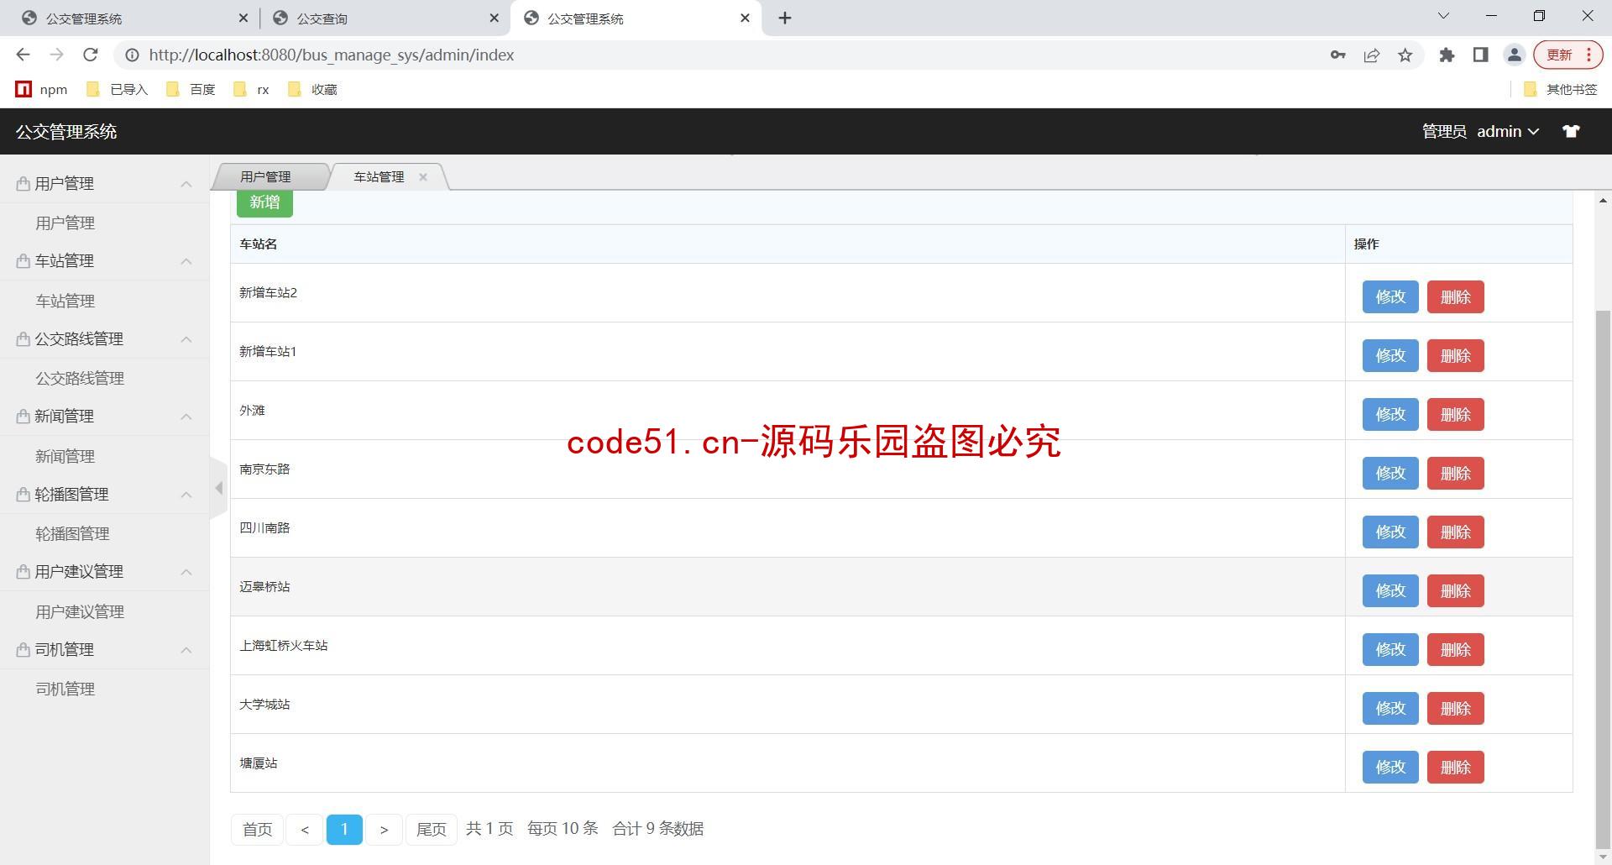Viewport: 1612px width, 865px height.
Task: Select the 车站管理 page tab
Action: pos(379,176)
